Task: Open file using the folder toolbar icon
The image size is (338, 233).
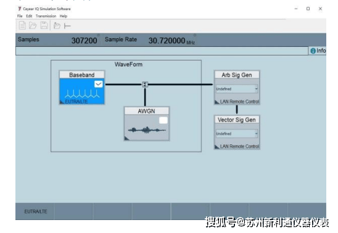Action: (33, 26)
